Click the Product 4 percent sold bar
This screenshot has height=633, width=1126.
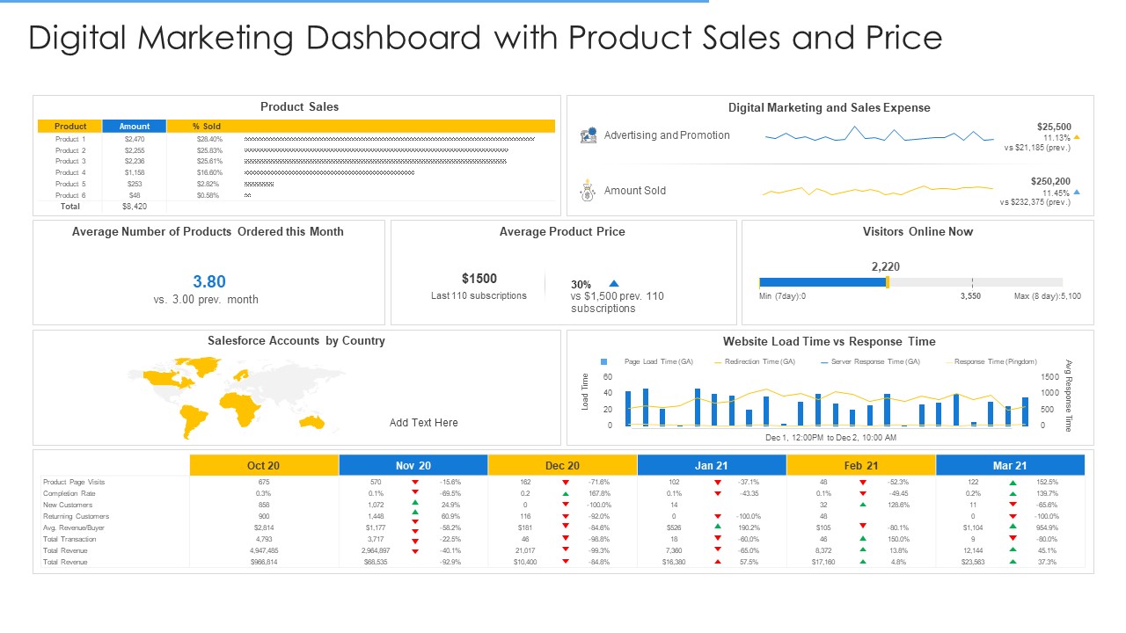click(x=329, y=173)
